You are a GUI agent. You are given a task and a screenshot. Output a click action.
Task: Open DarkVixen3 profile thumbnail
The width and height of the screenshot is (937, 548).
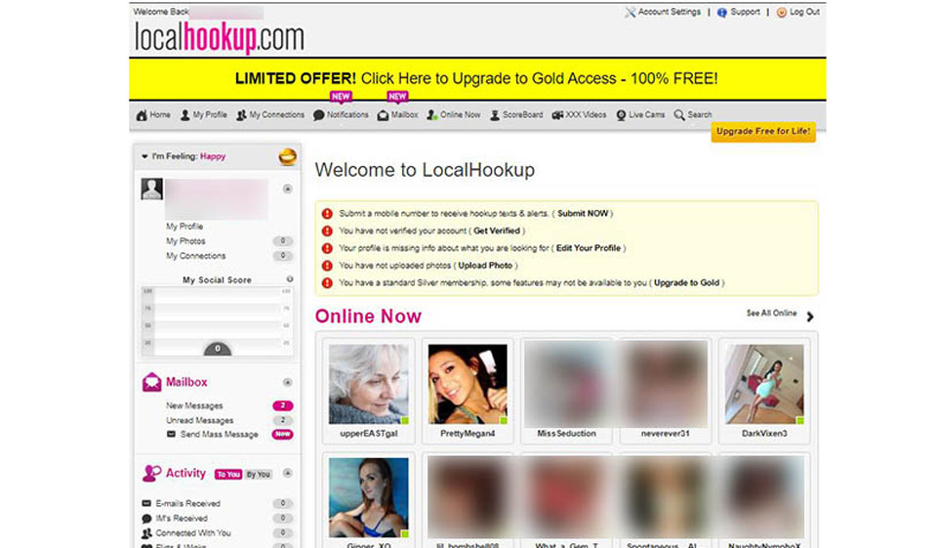point(764,384)
